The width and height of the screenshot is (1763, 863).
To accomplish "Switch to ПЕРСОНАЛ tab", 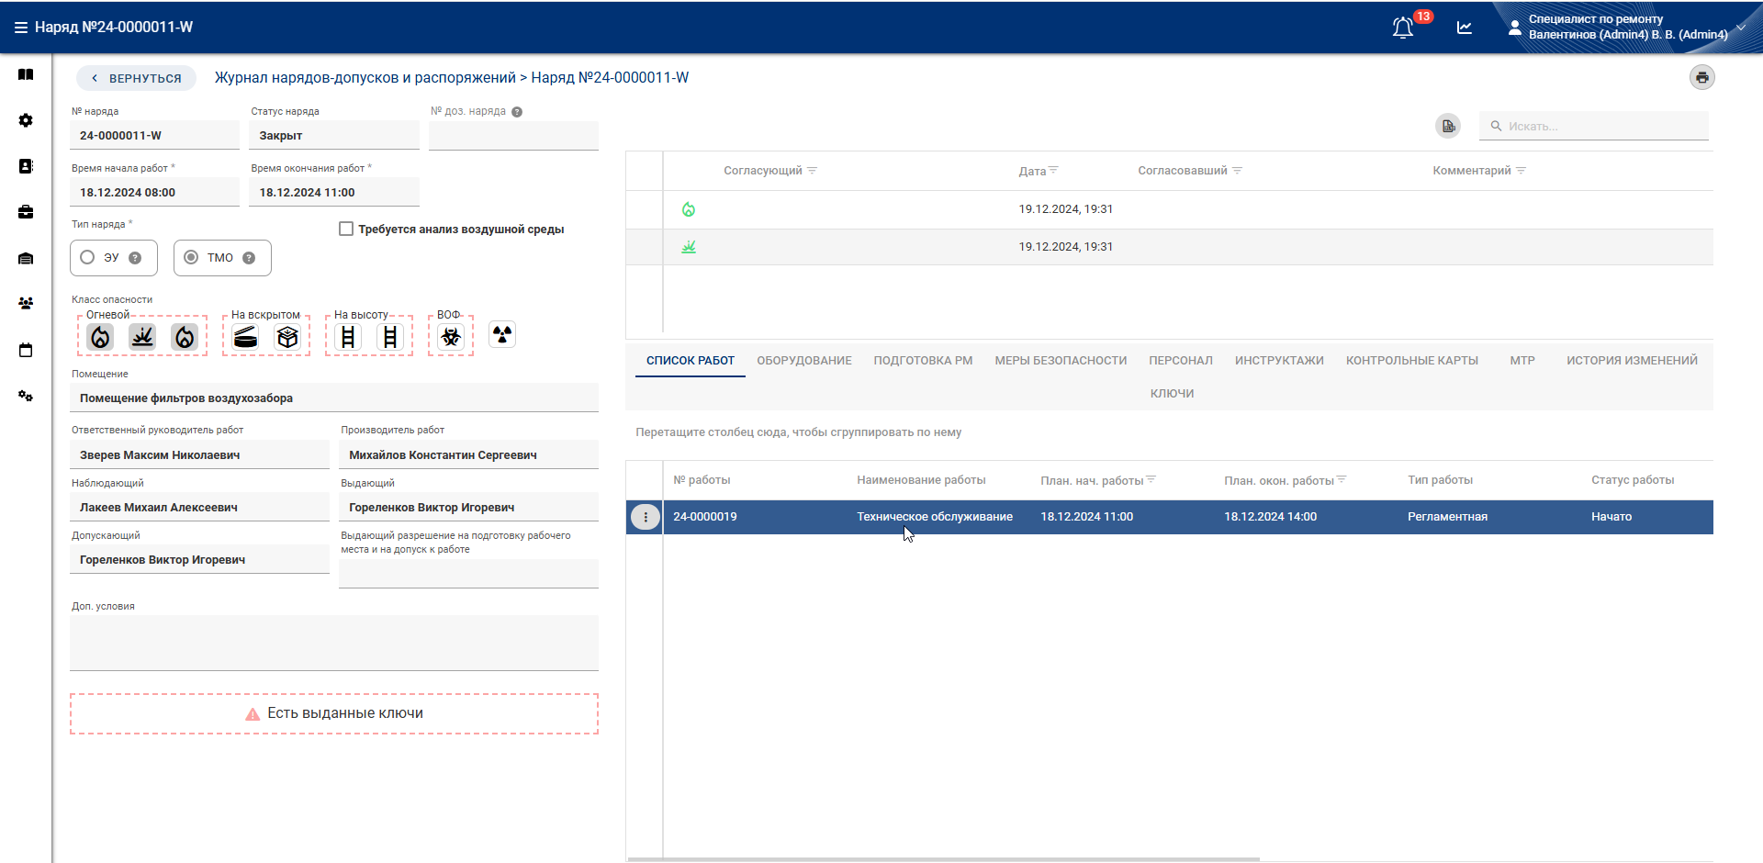I will 1181,361.
